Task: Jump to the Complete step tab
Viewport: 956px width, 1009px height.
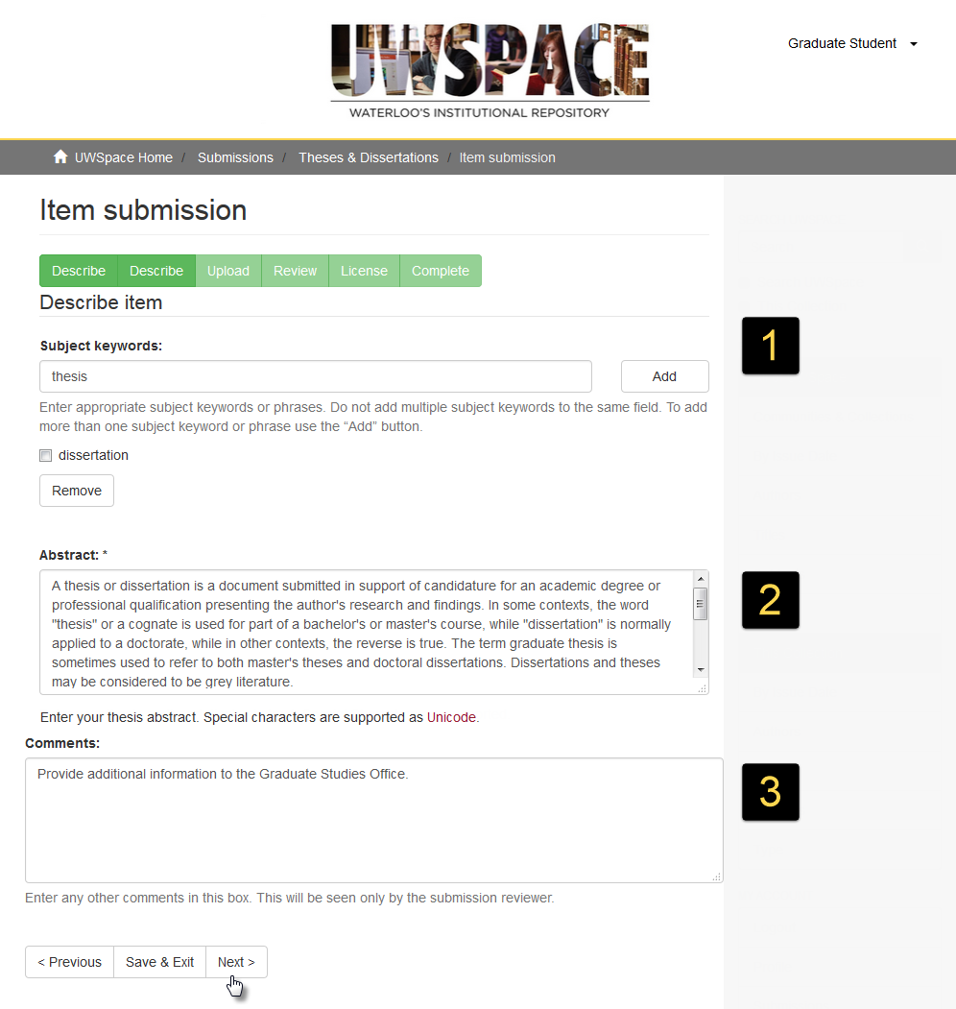Action: [x=440, y=271]
